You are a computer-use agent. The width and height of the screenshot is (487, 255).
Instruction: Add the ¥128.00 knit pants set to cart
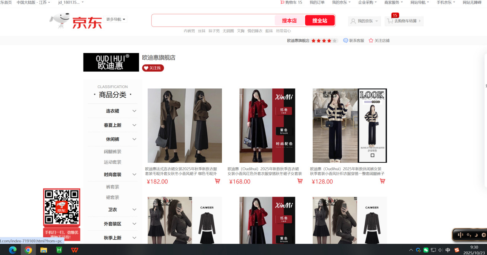click(x=382, y=181)
